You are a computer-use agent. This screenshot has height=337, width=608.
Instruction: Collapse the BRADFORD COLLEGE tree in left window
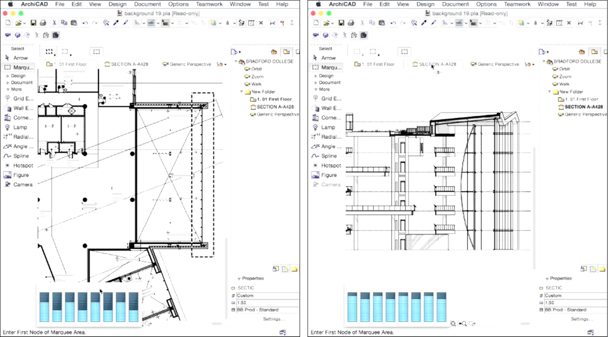click(x=236, y=61)
